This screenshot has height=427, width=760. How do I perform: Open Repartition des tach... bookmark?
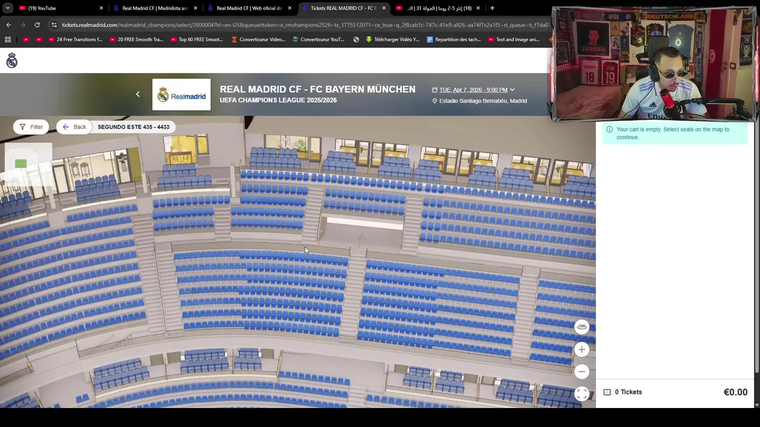click(x=453, y=40)
